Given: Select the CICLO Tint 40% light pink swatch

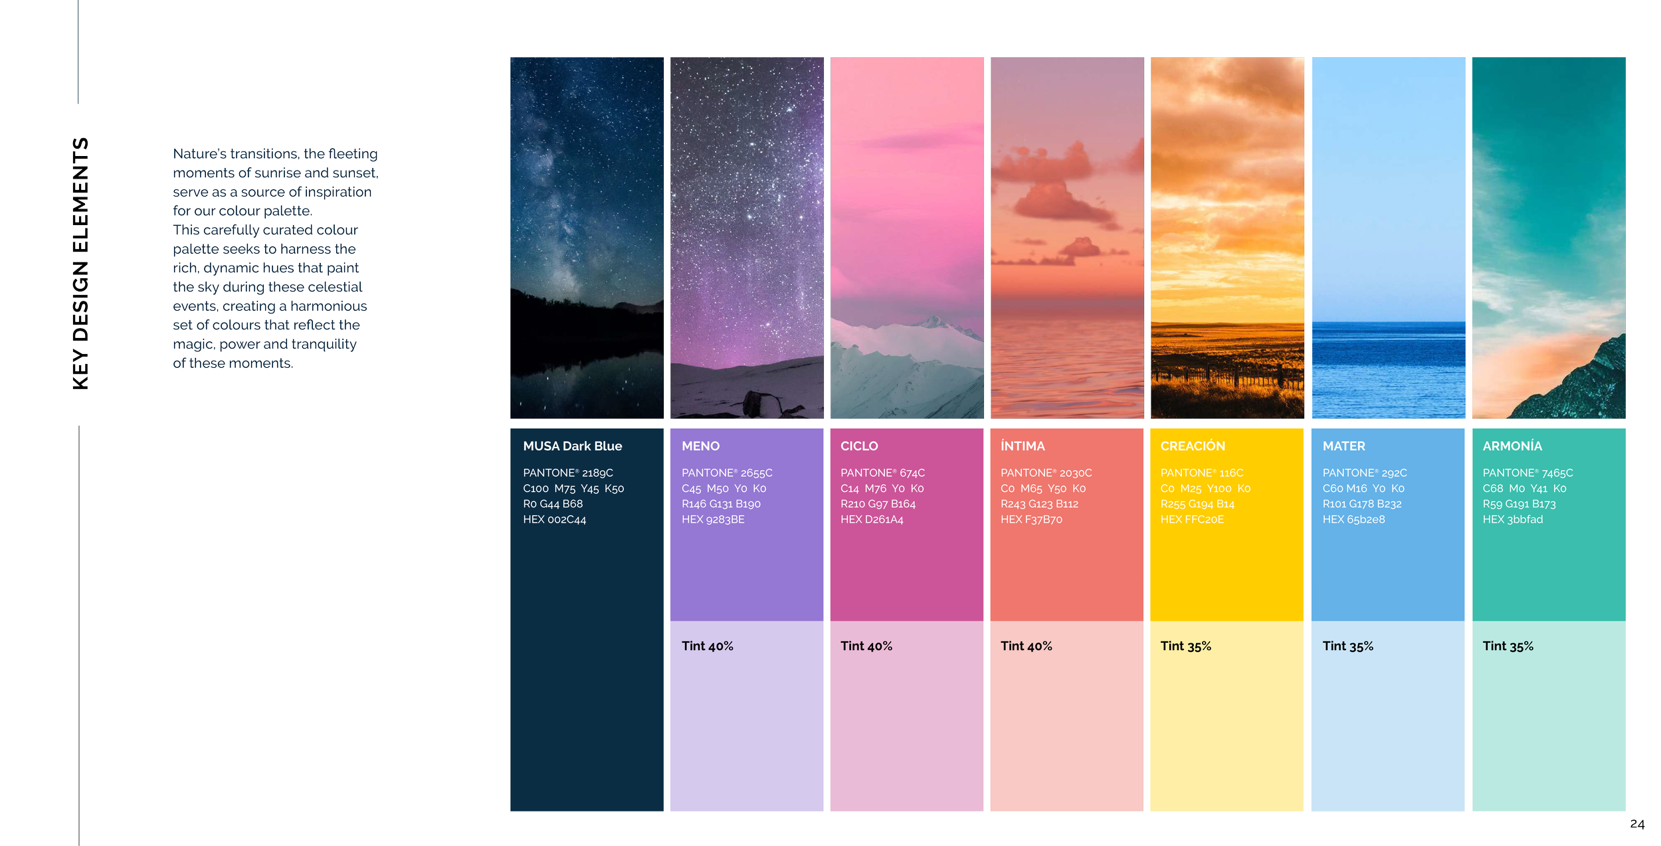Looking at the screenshot, I should point(907,724).
